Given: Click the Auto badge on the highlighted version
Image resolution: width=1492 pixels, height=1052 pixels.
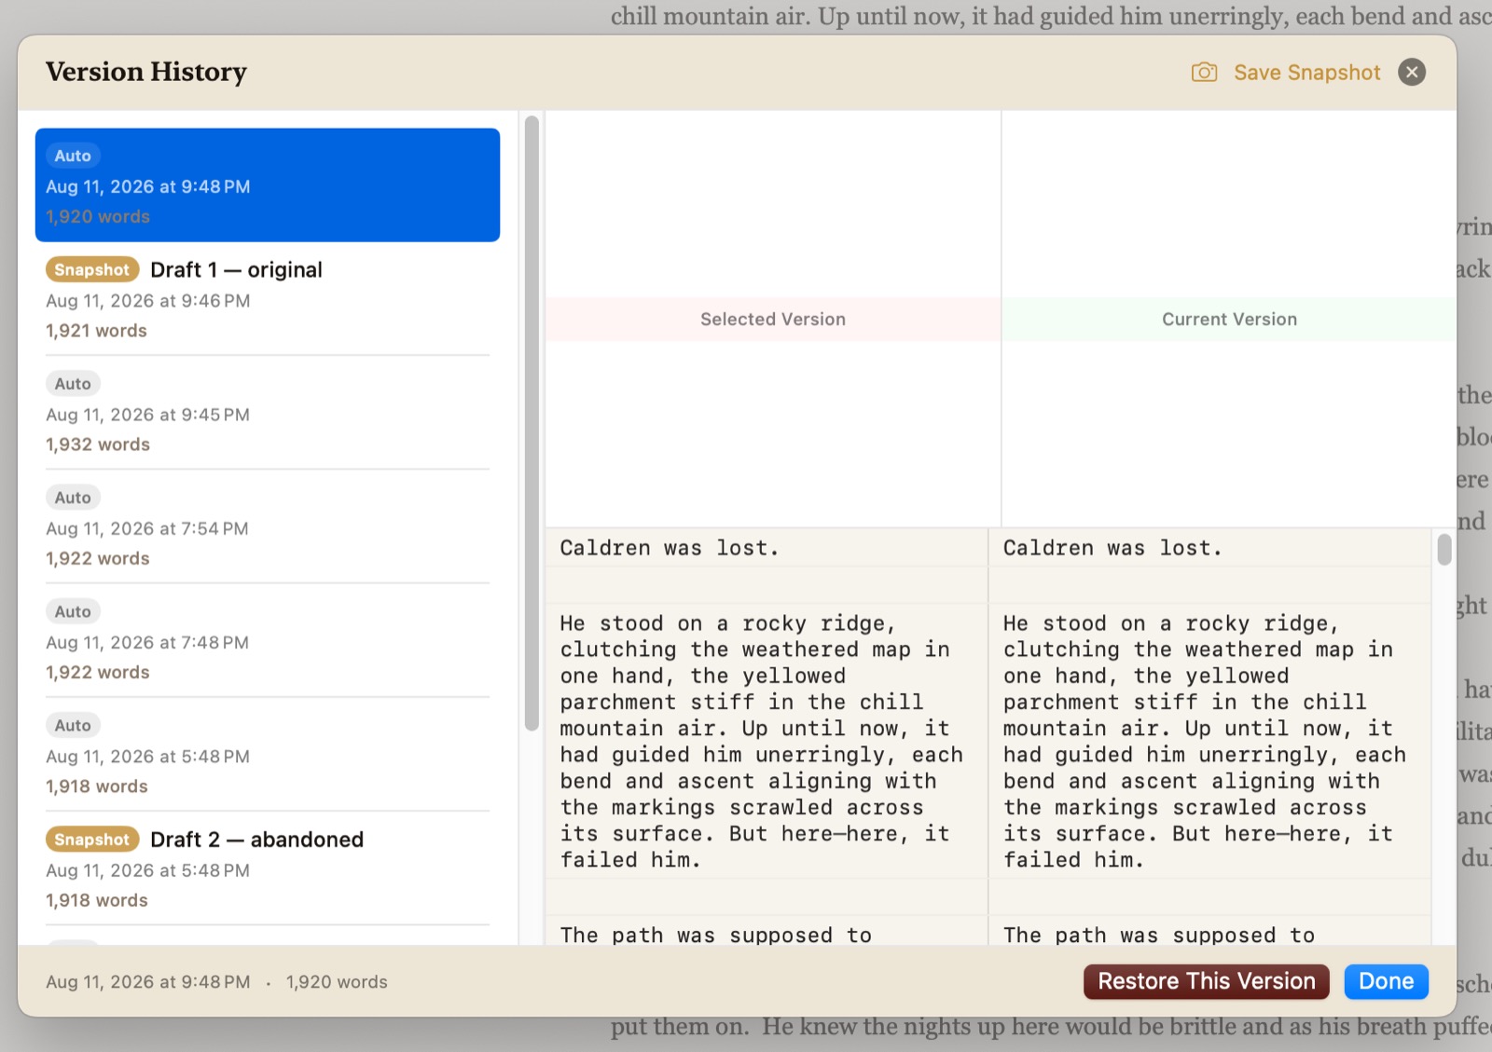Looking at the screenshot, I should tap(73, 156).
